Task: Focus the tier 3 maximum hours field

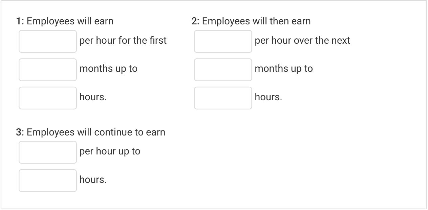Action: (x=48, y=181)
